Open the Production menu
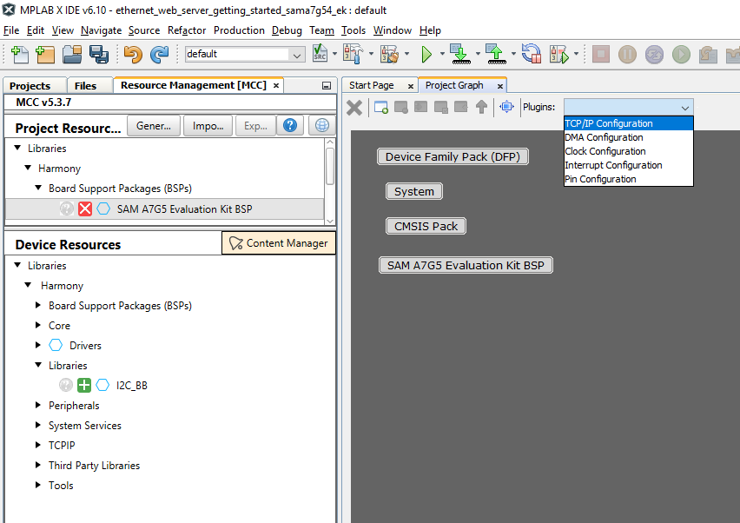Viewport: 740px width, 523px height. click(239, 30)
